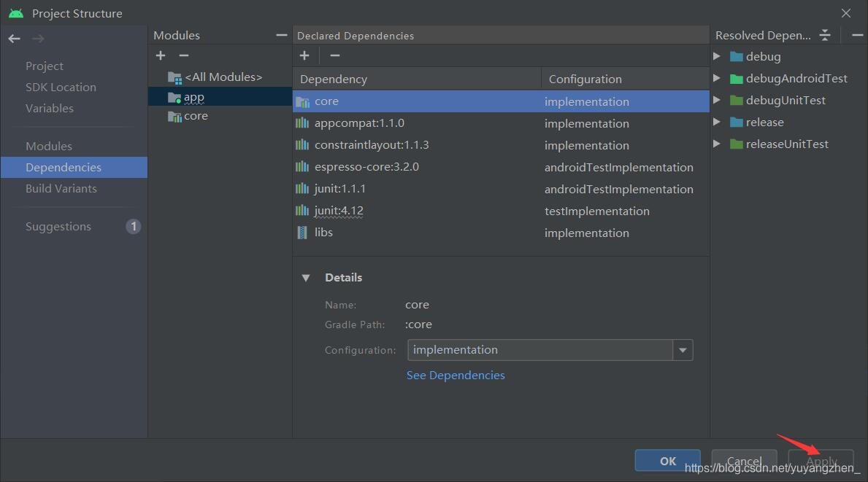Image resolution: width=868 pixels, height=482 pixels.
Task: Click the back navigation arrow
Action: tap(15, 39)
